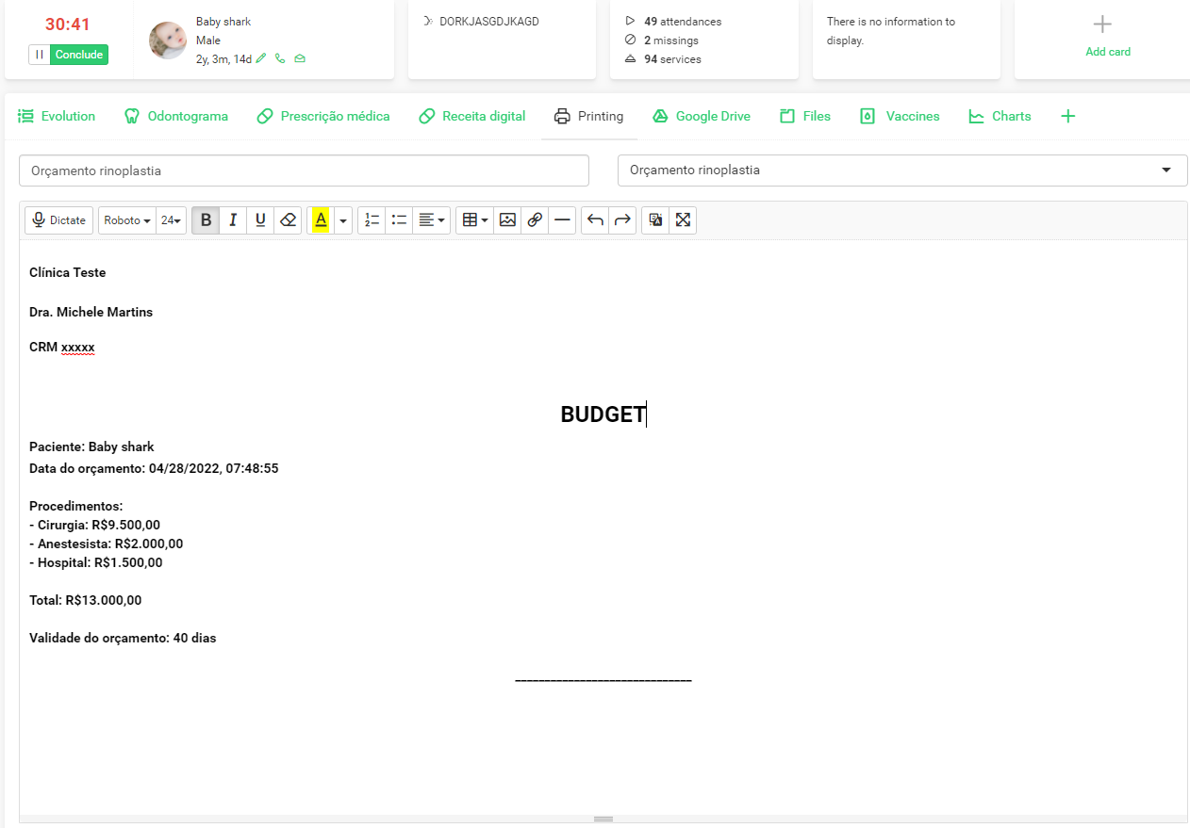Viewport: 1190px width, 828px height.
Task: Insert a numbered list
Action: tap(372, 220)
